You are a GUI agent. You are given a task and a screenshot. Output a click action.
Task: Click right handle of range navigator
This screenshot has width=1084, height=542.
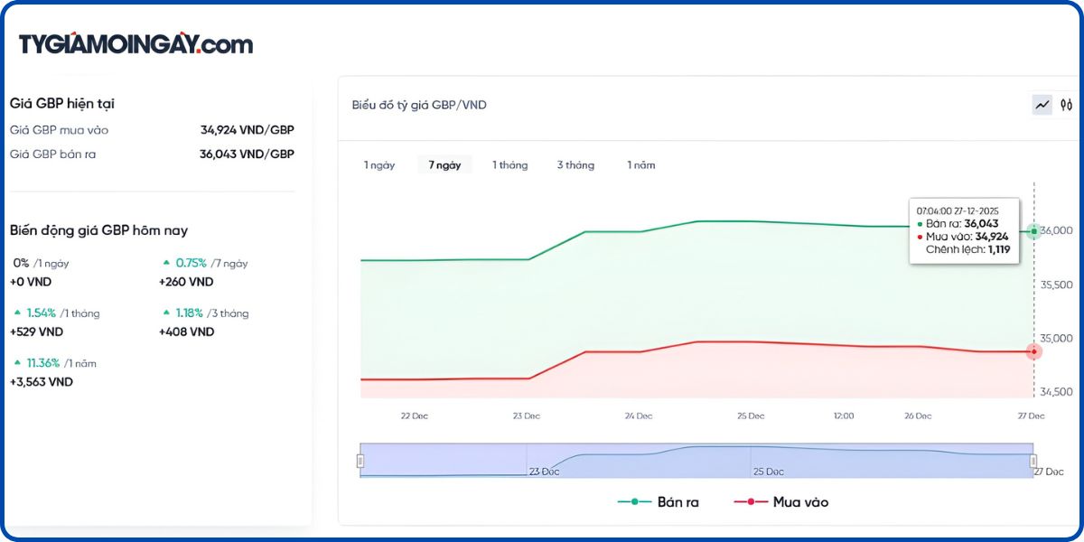[1033, 461]
